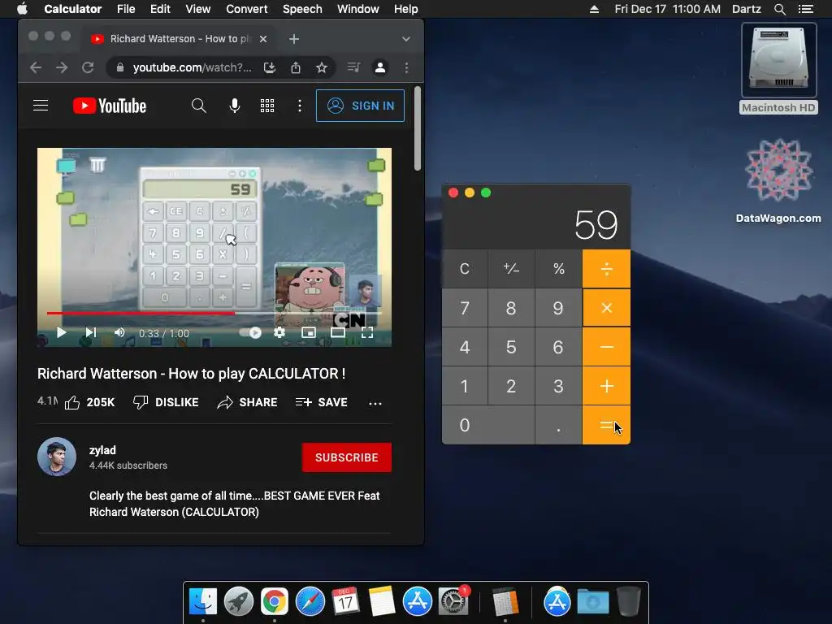The width and height of the screenshot is (832, 624).
Task: Open the YouTube hamburger guide menu
Action: tap(41, 106)
